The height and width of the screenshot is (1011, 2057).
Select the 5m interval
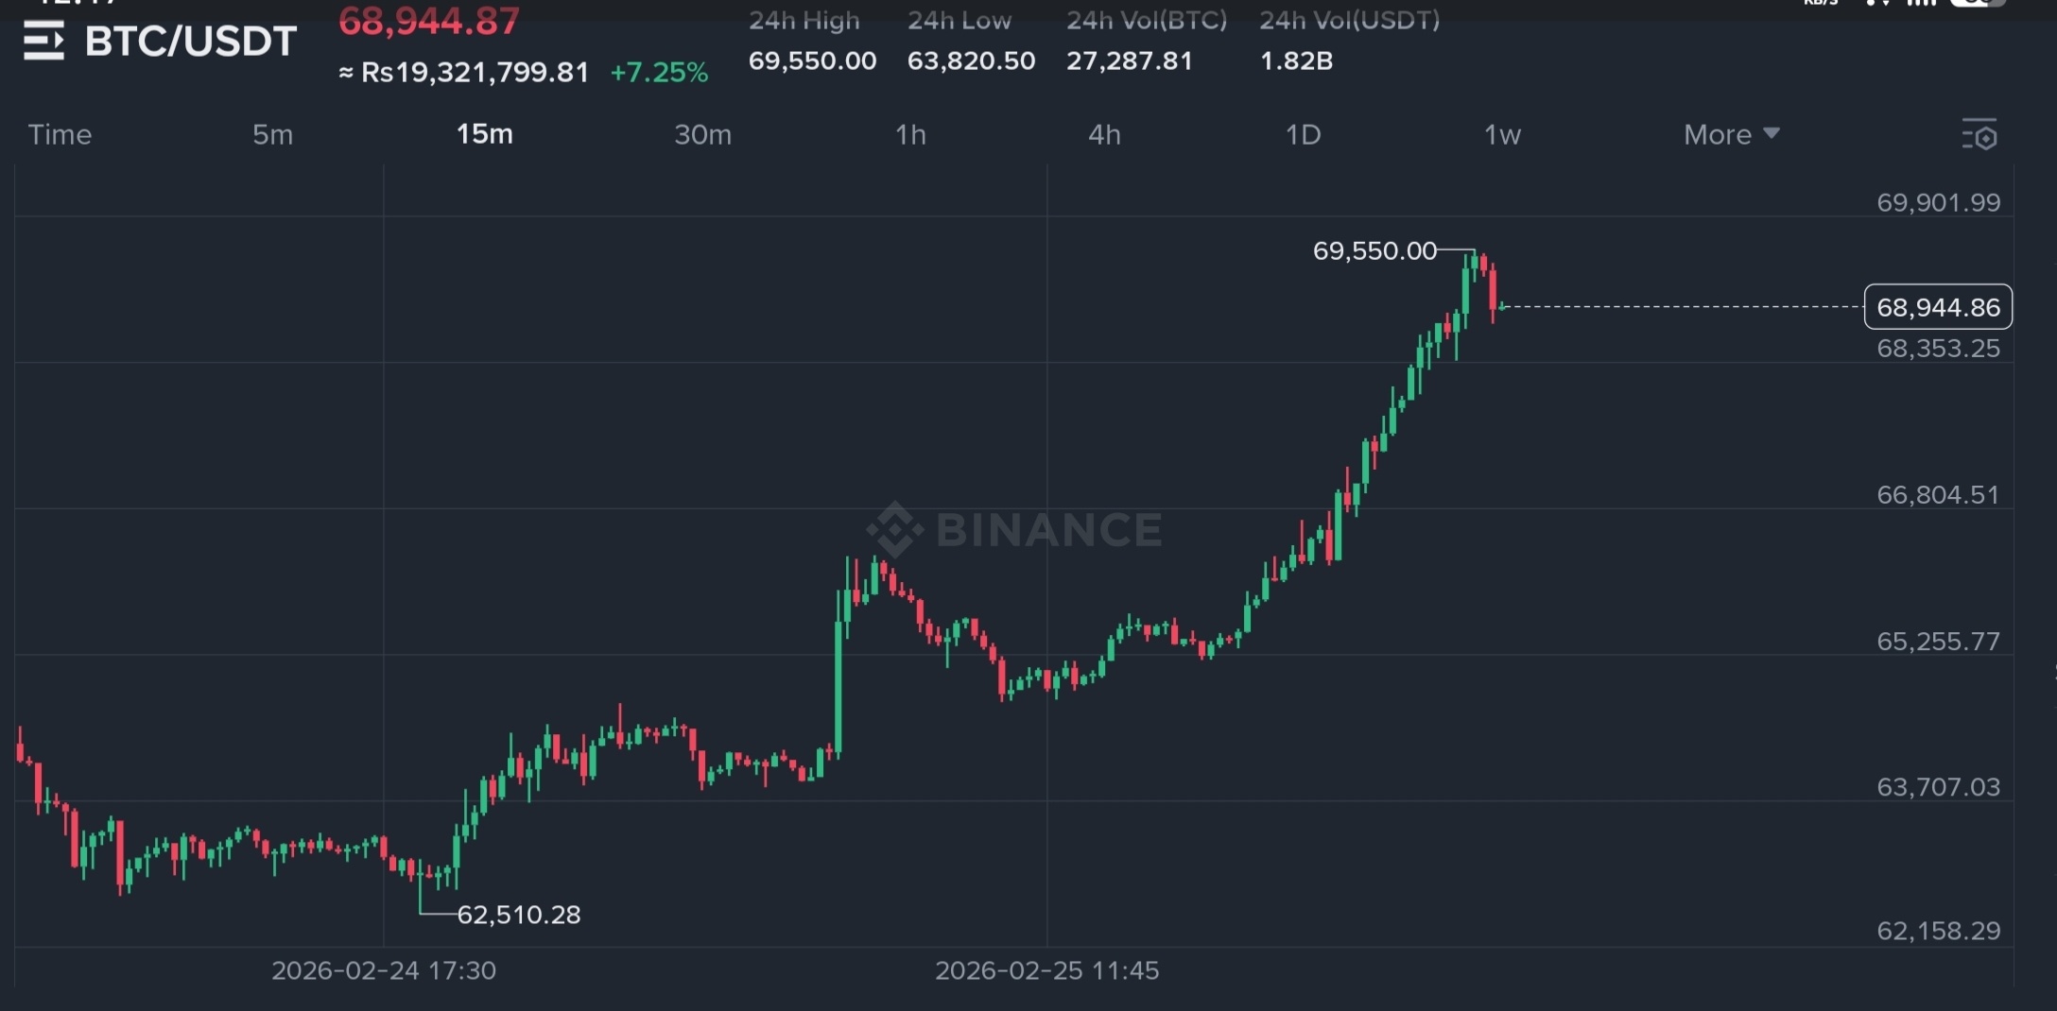[x=272, y=134]
